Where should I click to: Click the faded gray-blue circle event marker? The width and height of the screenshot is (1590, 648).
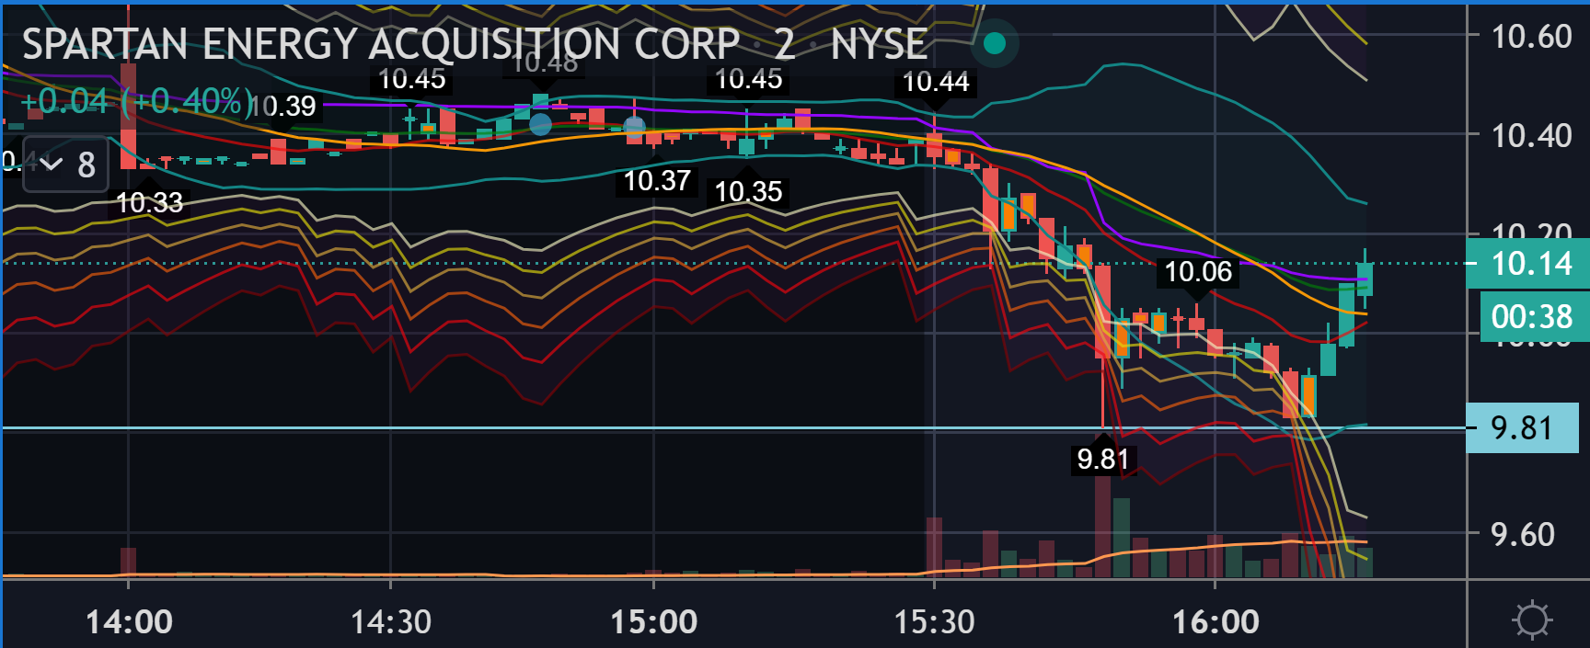click(x=634, y=126)
